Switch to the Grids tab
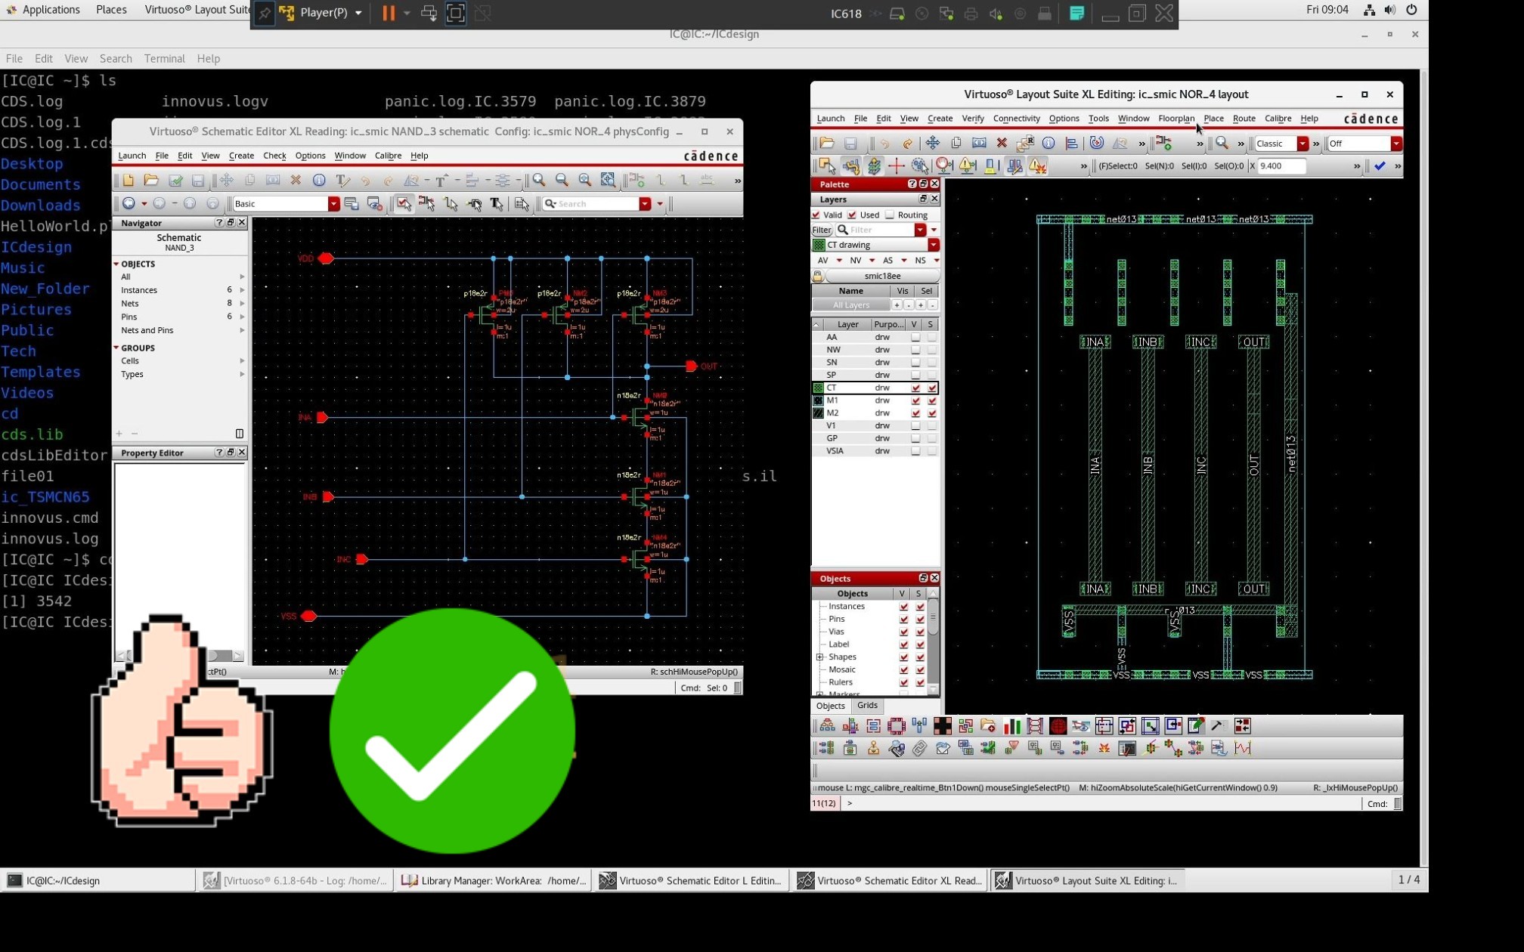The image size is (1524, 952). 867,706
